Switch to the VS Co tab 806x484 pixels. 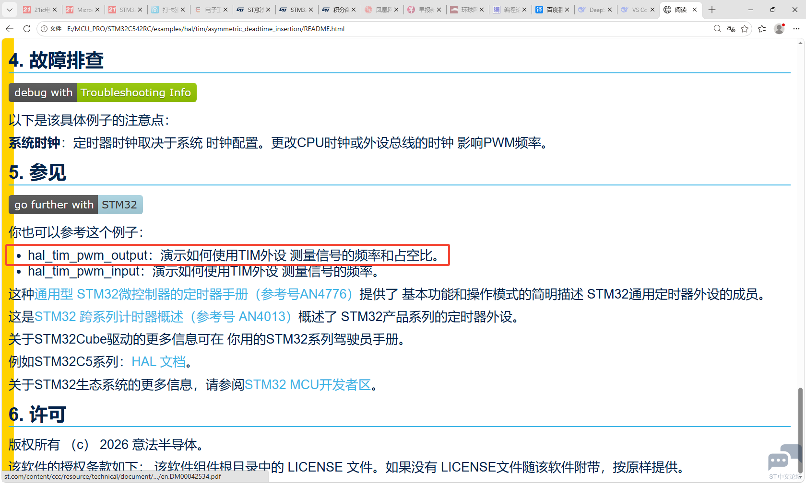[x=638, y=10]
